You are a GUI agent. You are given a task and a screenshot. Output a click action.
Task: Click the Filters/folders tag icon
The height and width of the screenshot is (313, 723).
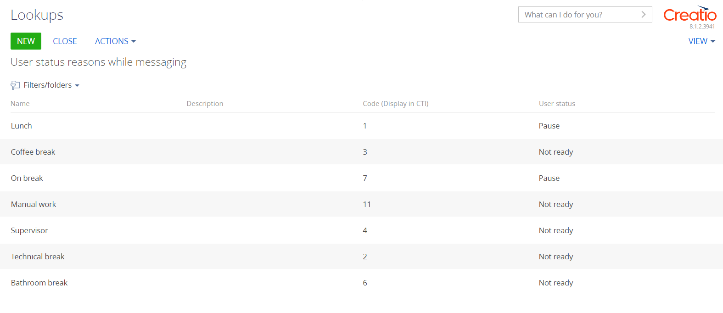15,85
